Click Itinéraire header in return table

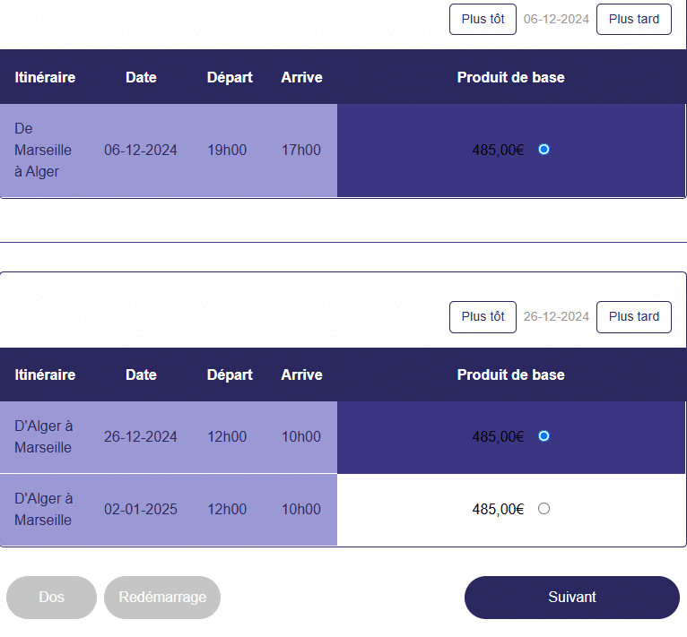tap(45, 375)
